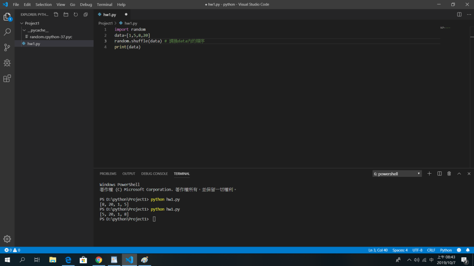
Task: Change indentation via Spaces: 4
Action: (399, 250)
